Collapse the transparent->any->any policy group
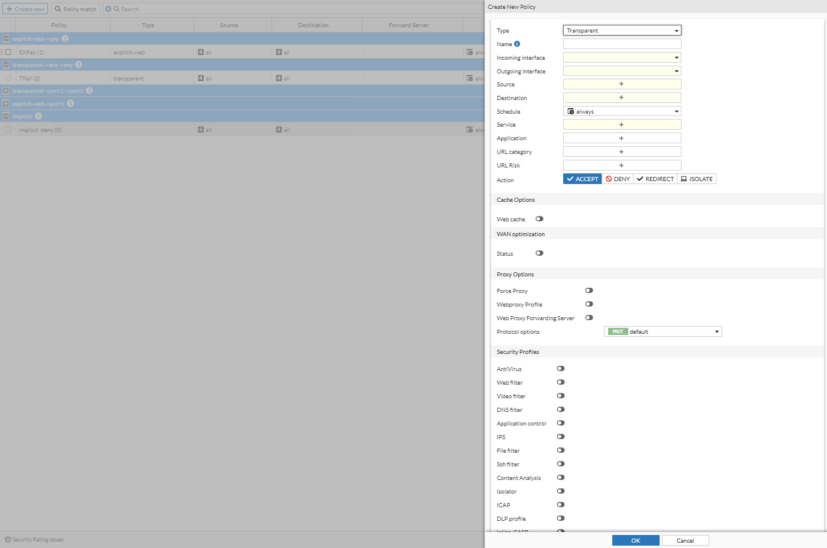827x548 pixels. pyautogui.click(x=6, y=65)
